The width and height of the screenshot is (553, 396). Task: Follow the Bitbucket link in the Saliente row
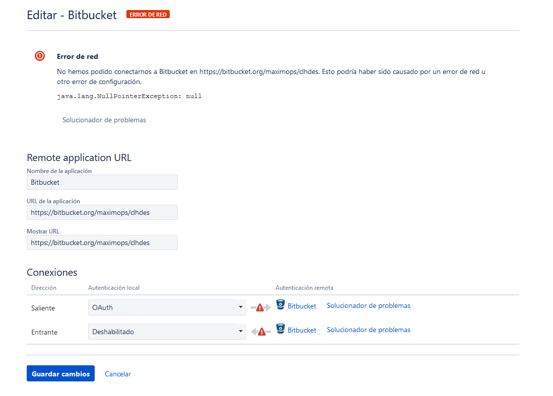coord(302,306)
